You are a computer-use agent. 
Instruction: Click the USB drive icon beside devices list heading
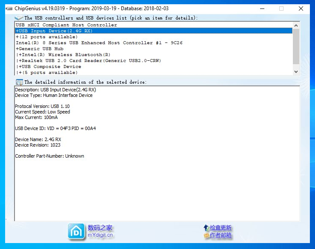pos(19,18)
